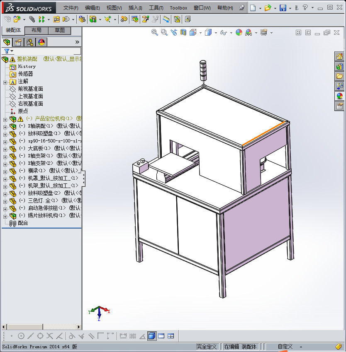Screen dimensions: 346x352
Task: Open the Apply Scene tool
Action: (x=249, y=33)
